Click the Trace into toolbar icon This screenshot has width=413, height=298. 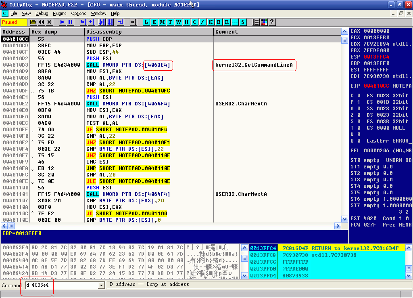click(102, 22)
